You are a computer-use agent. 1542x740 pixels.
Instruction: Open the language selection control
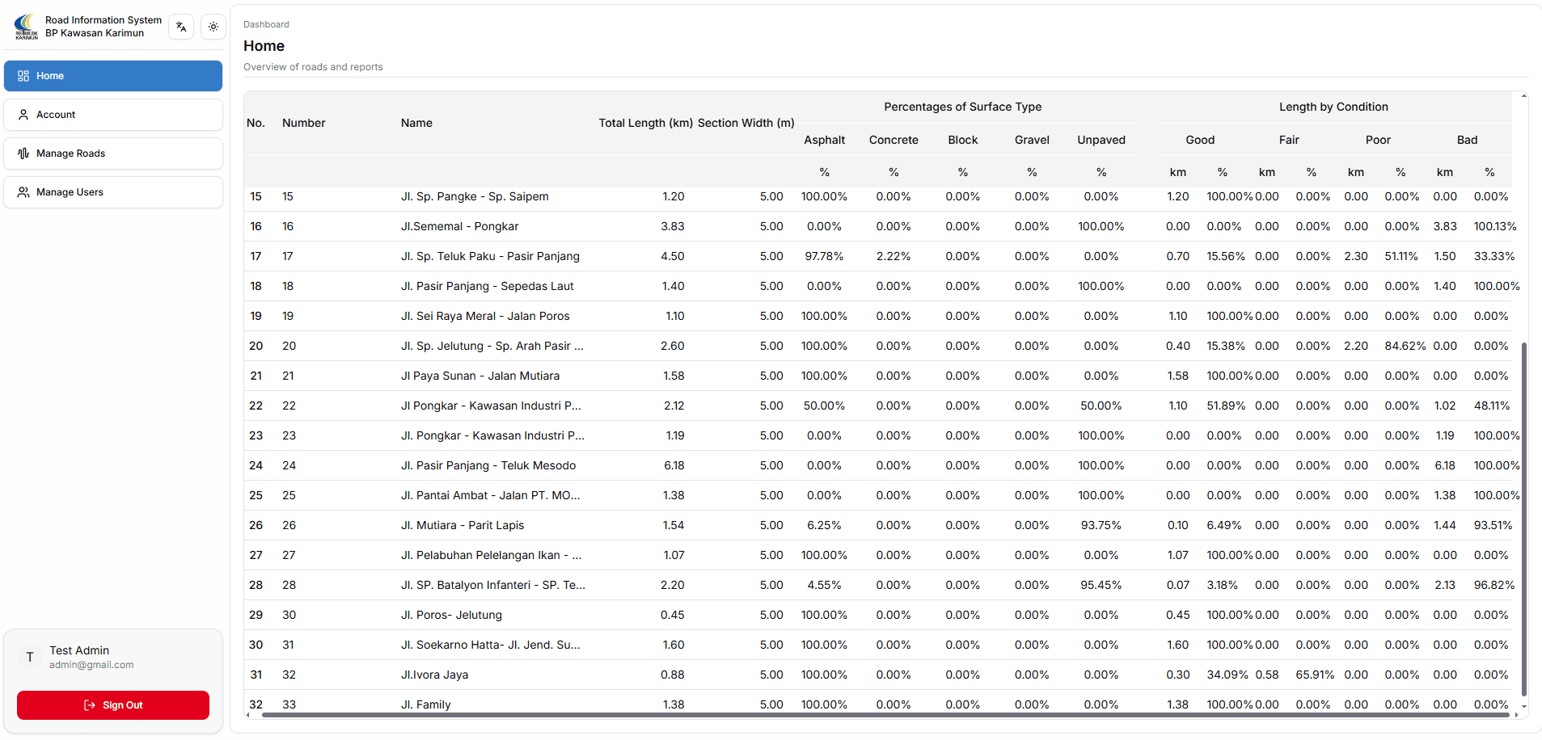pos(180,27)
